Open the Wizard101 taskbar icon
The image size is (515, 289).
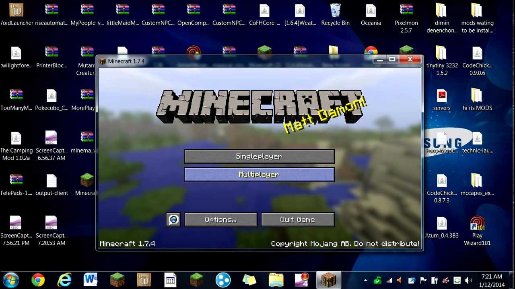coord(144,280)
